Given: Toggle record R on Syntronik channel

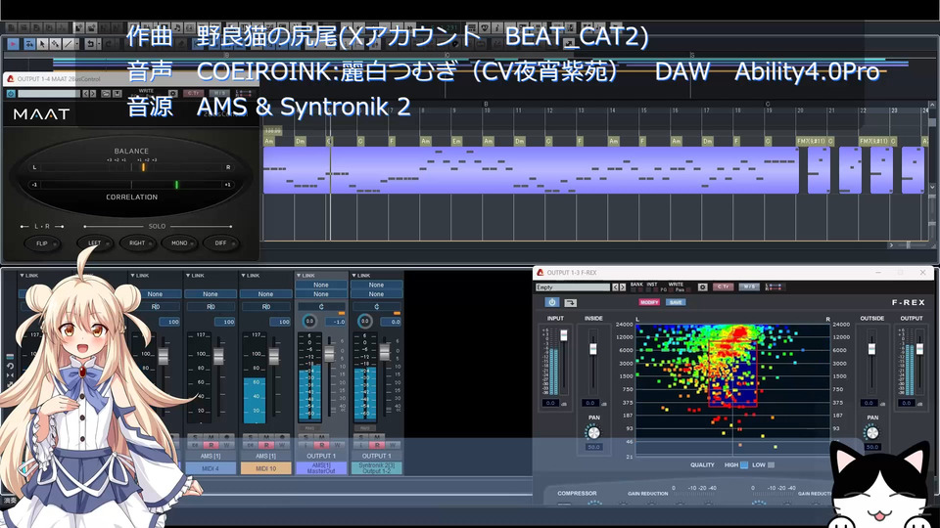Looking at the screenshot, I should 377,446.
